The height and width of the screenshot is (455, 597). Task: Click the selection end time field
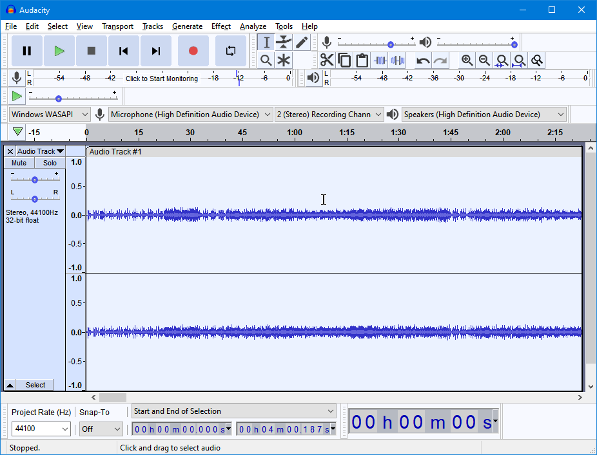tap(286, 429)
